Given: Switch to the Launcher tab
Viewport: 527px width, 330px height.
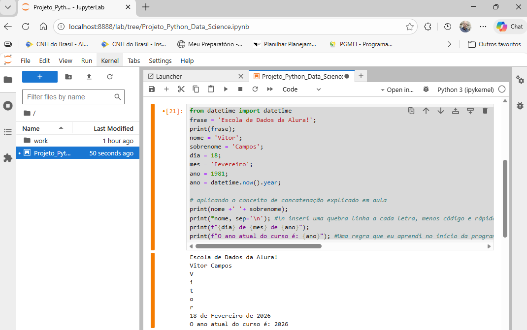Looking at the screenshot, I should pyautogui.click(x=169, y=76).
